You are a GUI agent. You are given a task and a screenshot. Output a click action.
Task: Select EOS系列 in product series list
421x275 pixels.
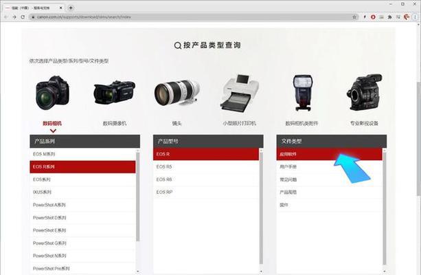point(82,179)
